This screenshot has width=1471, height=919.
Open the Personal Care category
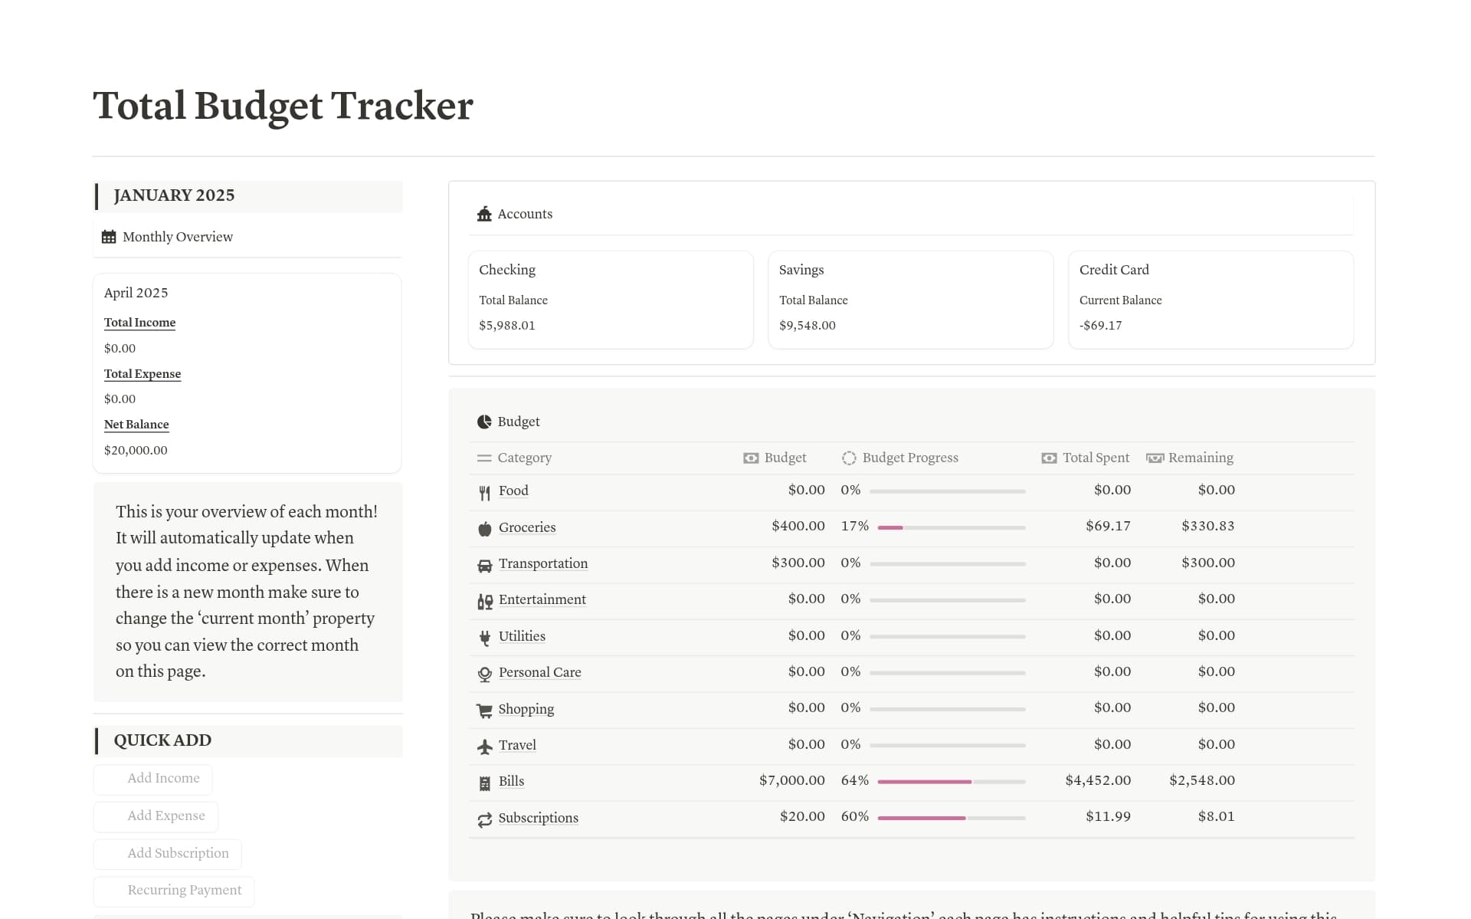pyautogui.click(x=539, y=672)
